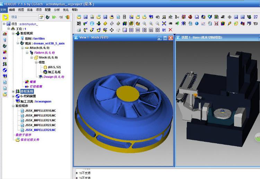Click the RR icon in the toolbar
Image resolution: width=260 pixels, height=179 pixels.
[x=183, y=24]
